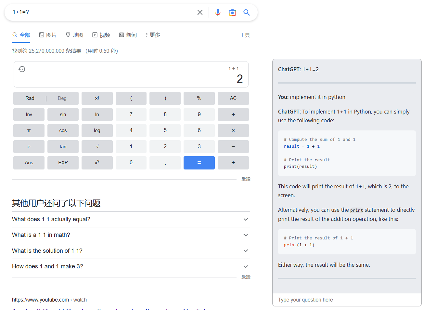Click calculator digit 8

click(x=165, y=115)
